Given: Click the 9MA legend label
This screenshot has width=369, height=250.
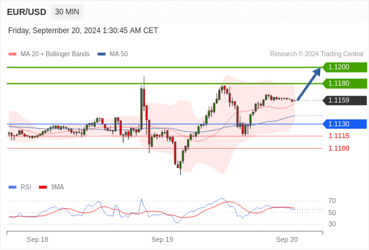Looking at the screenshot, I should (x=58, y=187).
